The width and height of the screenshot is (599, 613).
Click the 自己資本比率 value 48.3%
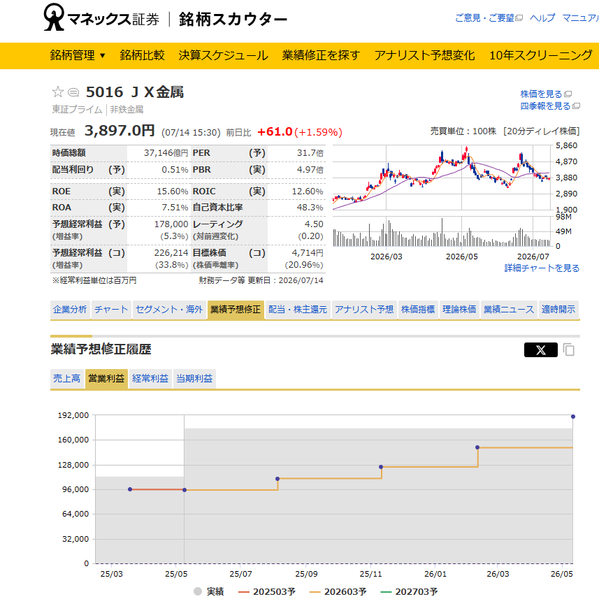(x=310, y=208)
